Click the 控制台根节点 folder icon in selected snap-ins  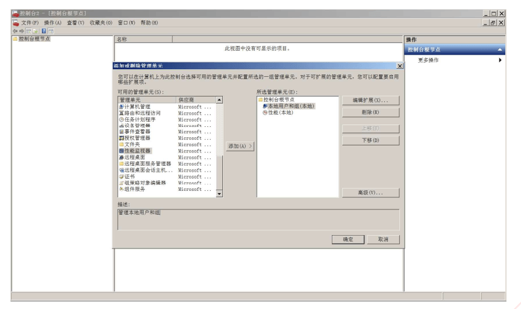click(261, 100)
